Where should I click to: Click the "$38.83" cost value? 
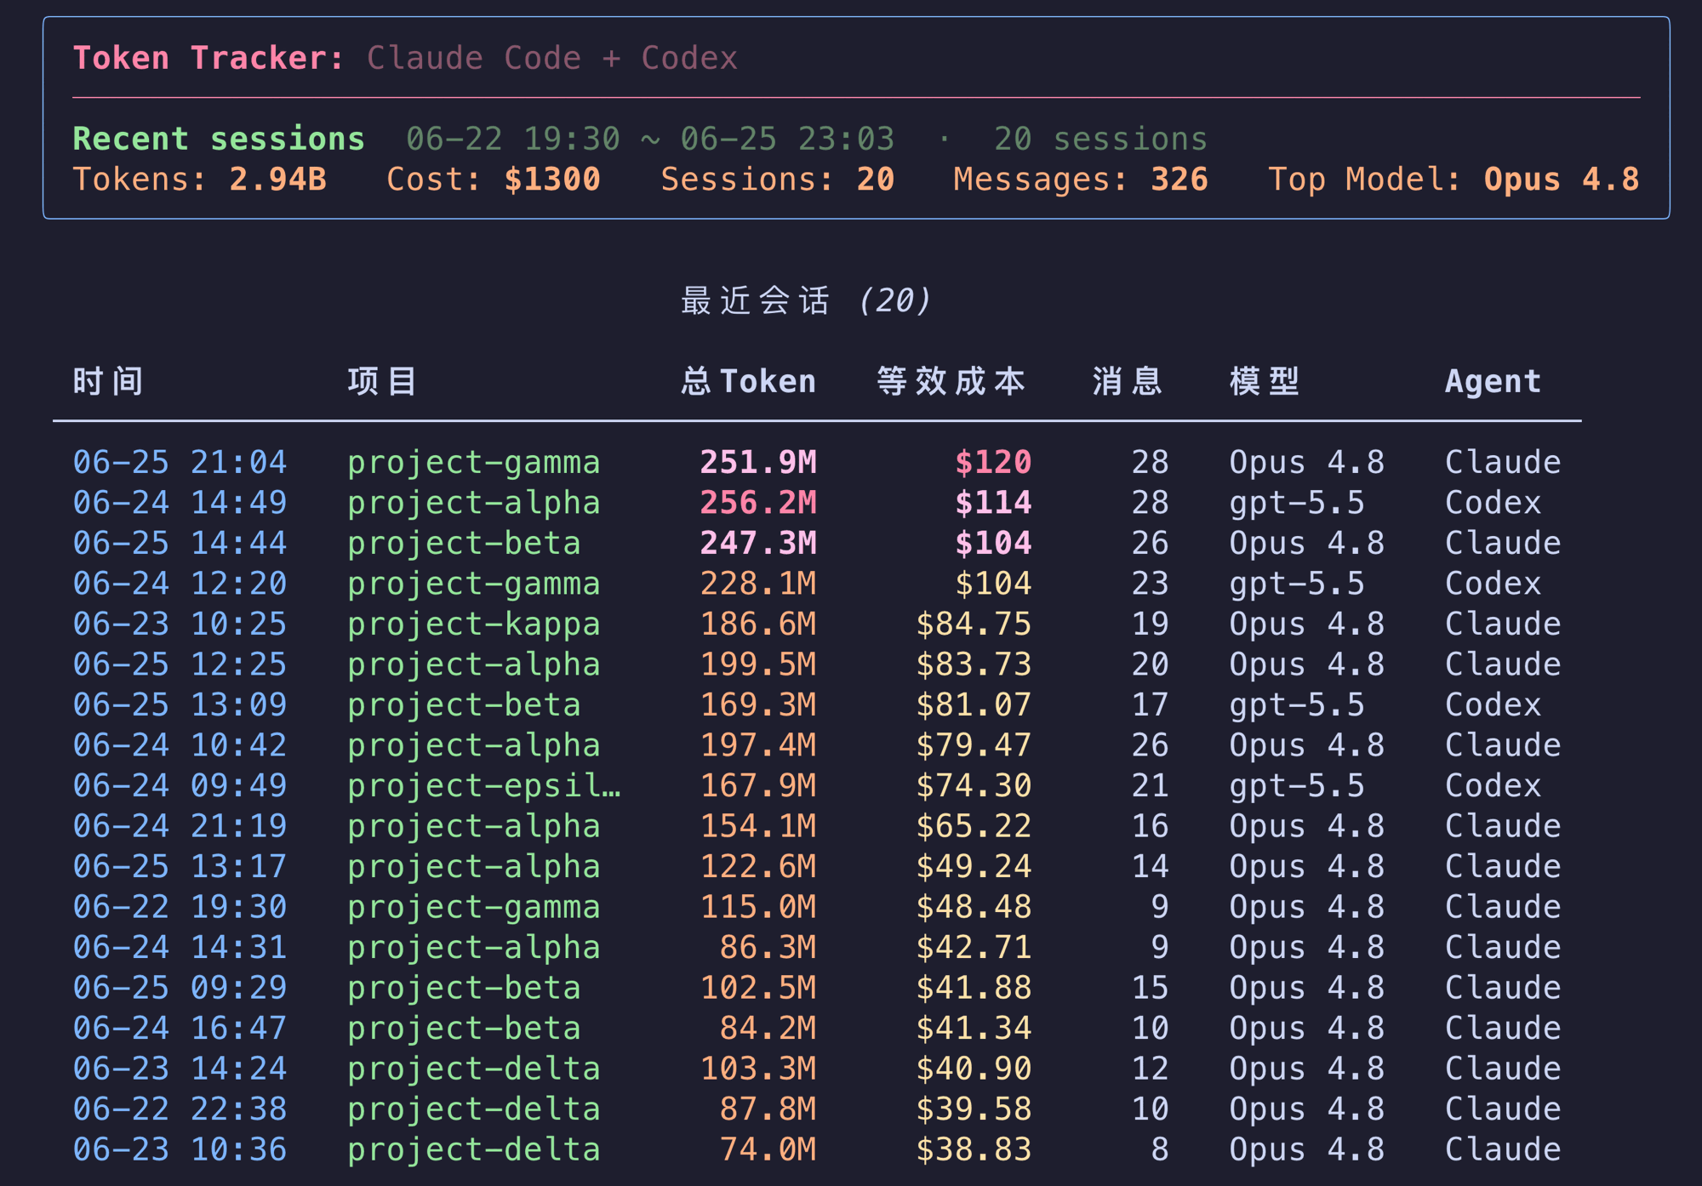[x=974, y=1149]
